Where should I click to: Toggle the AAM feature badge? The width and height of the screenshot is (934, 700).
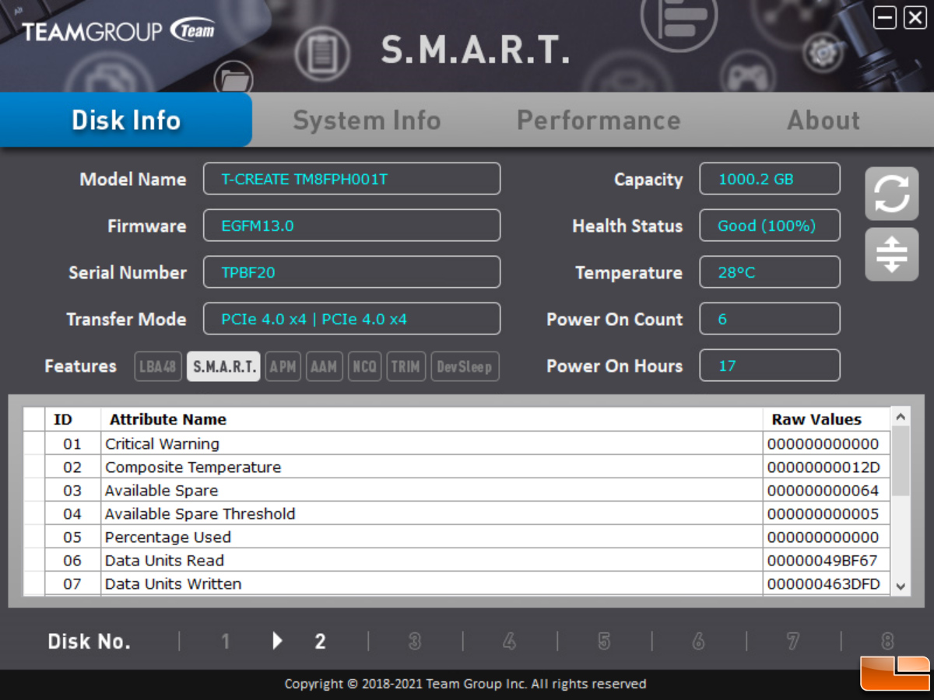[x=324, y=366]
